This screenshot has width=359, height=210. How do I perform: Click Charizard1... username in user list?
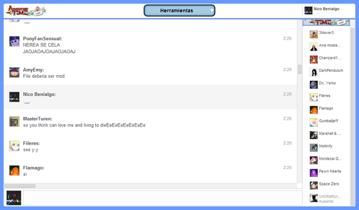tap(330, 58)
